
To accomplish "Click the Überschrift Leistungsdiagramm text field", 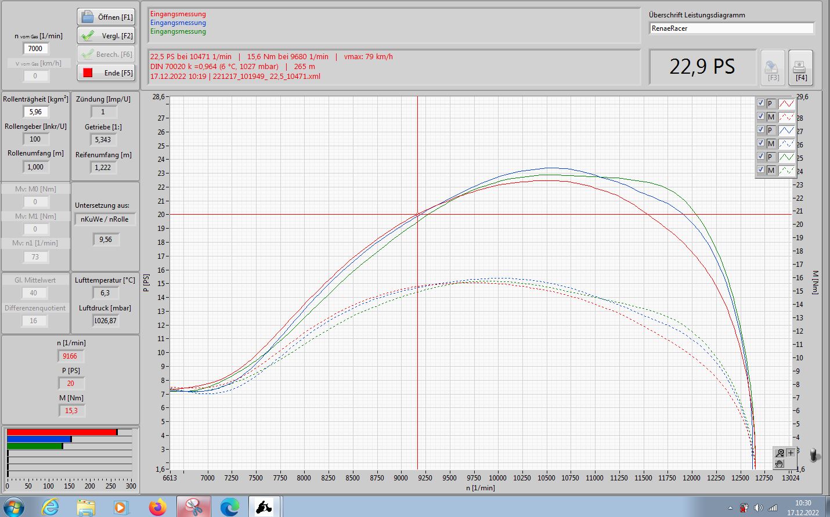I will (731, 28).
